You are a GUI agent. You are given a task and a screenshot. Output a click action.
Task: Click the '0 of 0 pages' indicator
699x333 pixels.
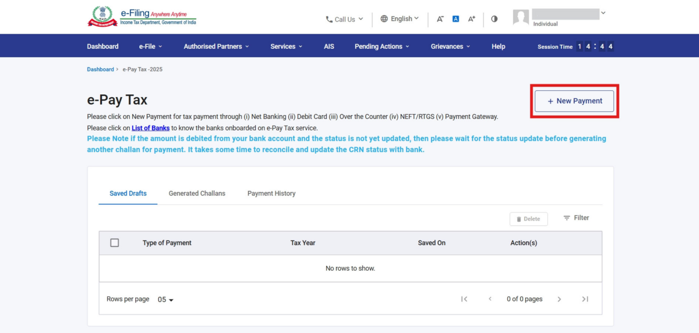point(524,299)
